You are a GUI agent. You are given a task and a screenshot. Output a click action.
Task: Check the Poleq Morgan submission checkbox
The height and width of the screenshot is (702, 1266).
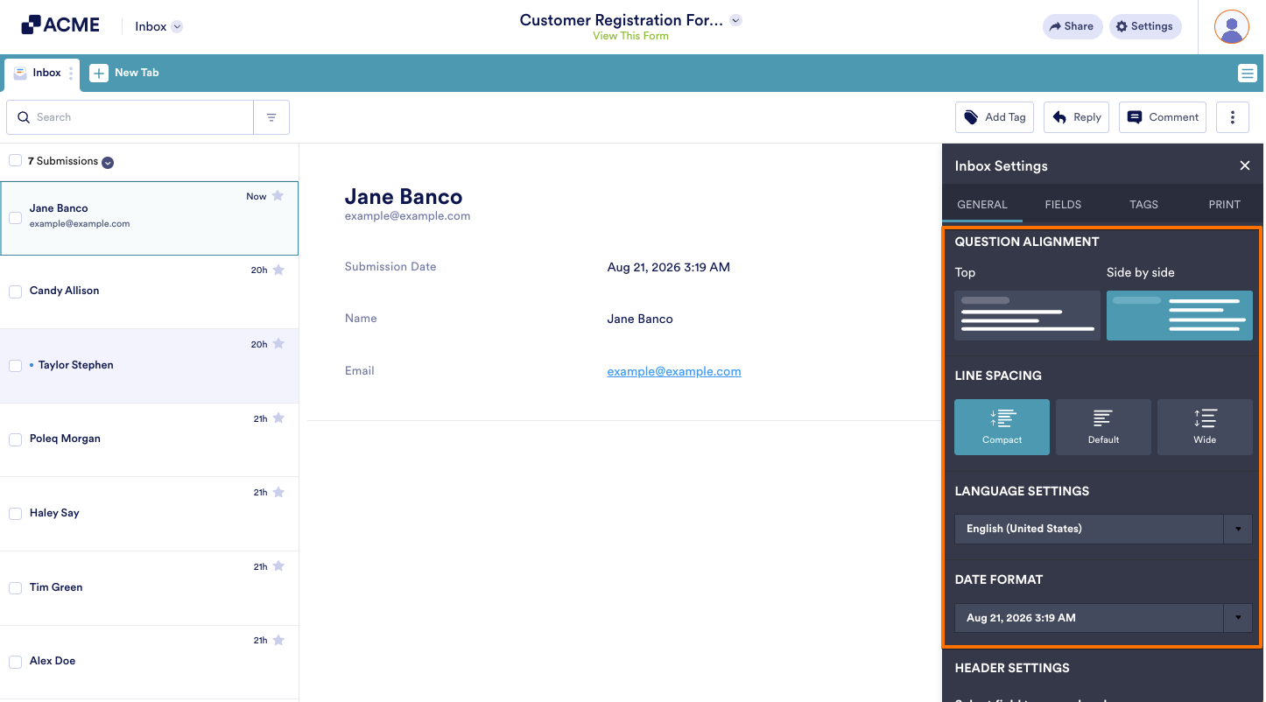(15, 439)
